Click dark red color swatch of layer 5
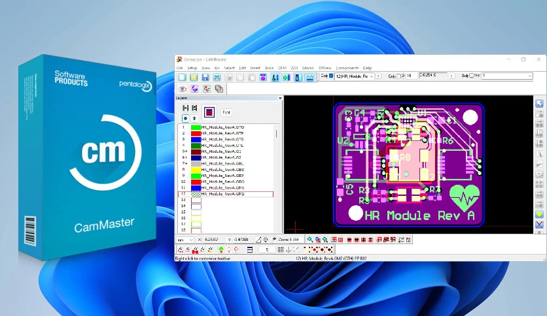Image resolution: width=547 pixels, height=316 pixels. [x=196, y=151]
